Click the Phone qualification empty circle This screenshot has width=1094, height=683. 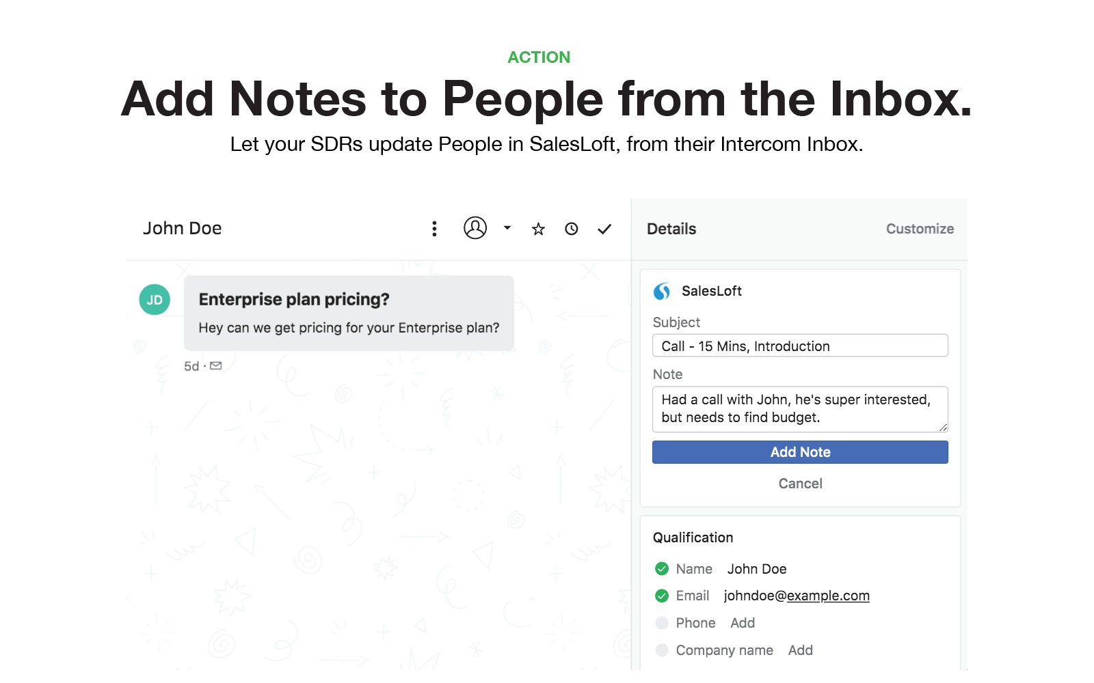(662, 623)
